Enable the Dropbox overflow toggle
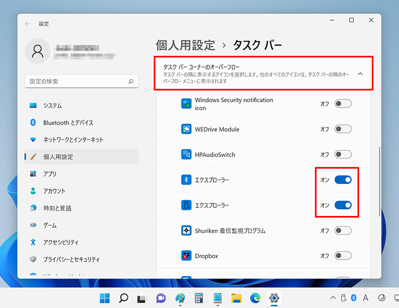The image size is (399, 308). 343,256
